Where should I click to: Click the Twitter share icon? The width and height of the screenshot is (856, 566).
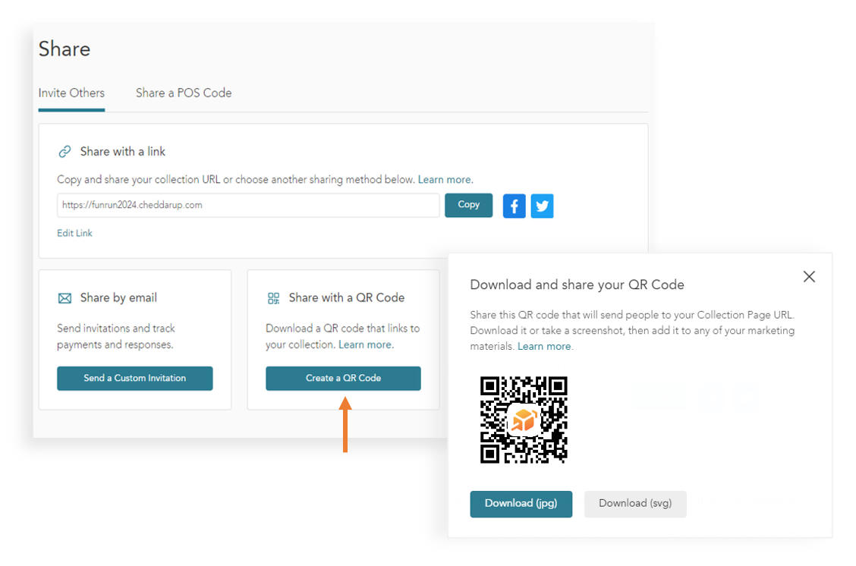542,206
